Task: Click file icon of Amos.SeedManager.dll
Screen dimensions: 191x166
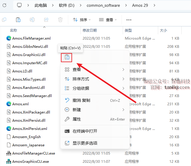Action: (9, 96)
